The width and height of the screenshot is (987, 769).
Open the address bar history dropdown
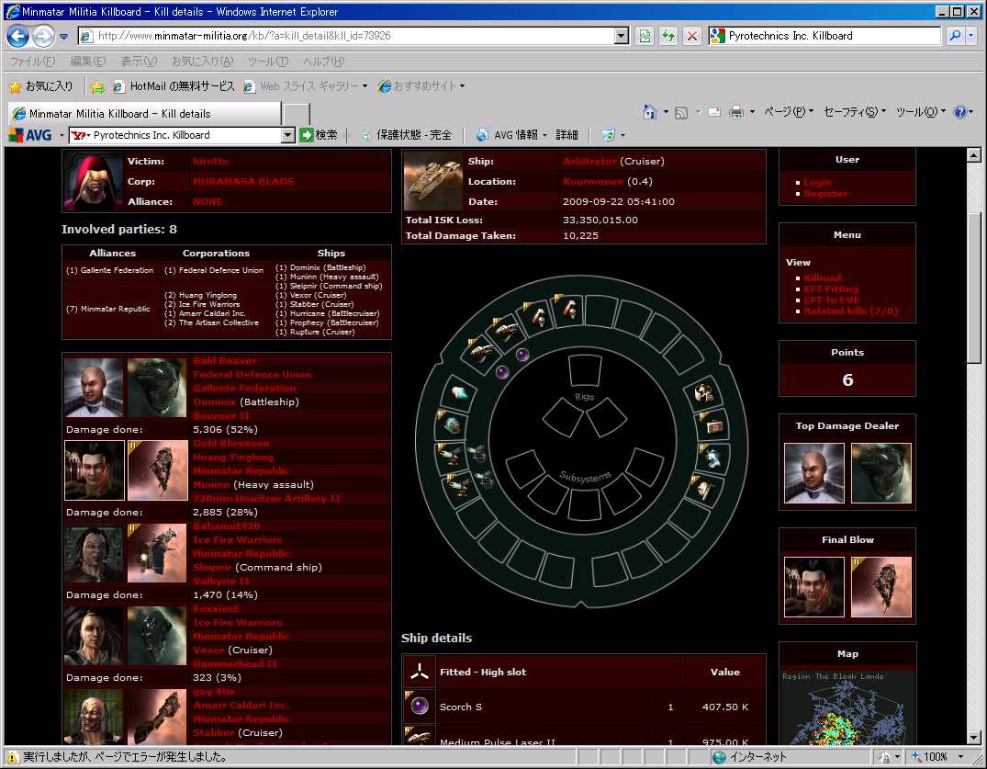coord(622,36)
